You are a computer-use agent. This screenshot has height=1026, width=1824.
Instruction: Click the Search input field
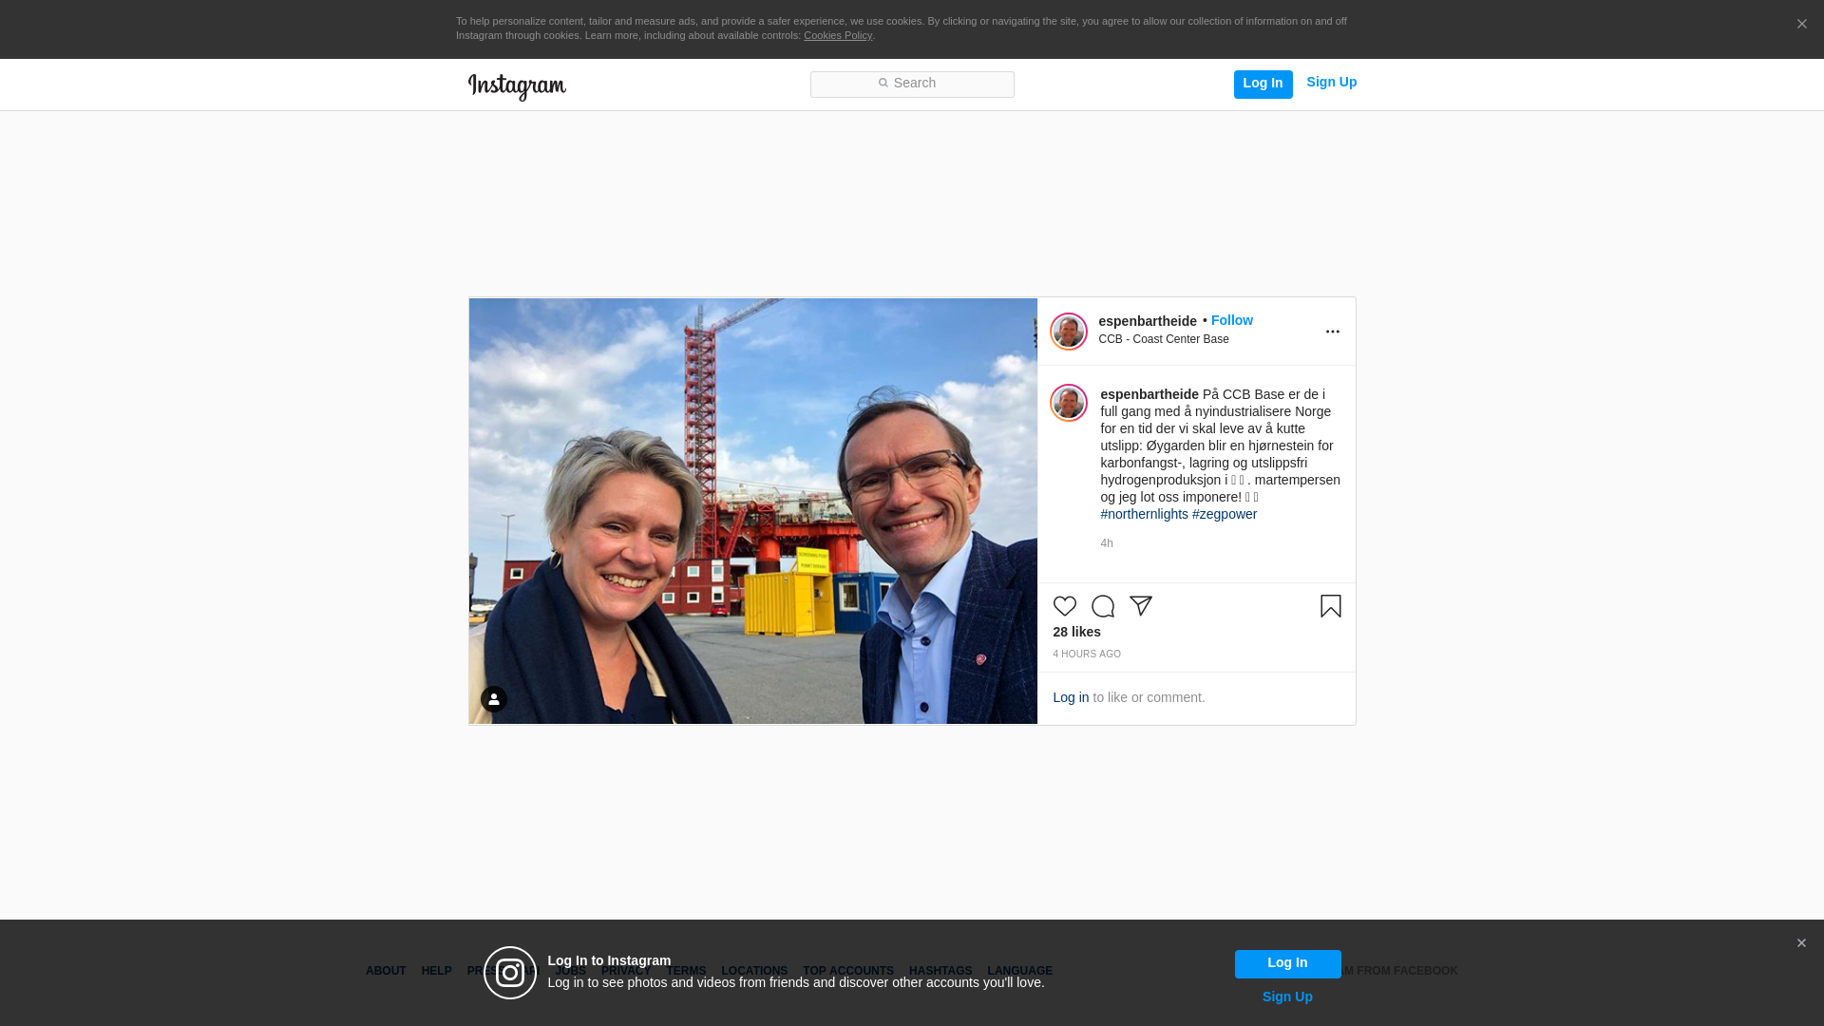pos(912,84)
